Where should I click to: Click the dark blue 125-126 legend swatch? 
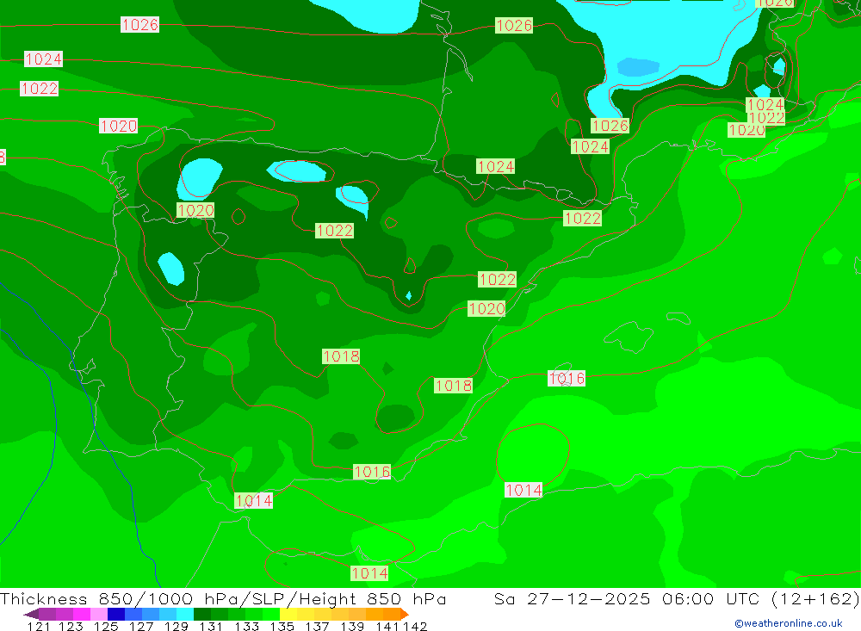click(116, 614)
